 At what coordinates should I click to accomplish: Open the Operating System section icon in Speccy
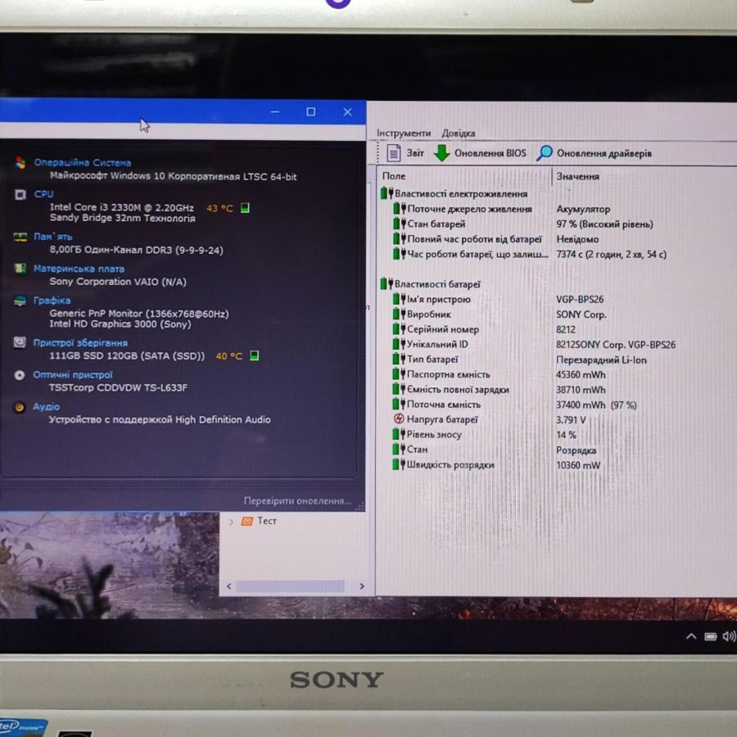[x=20, y=163]
